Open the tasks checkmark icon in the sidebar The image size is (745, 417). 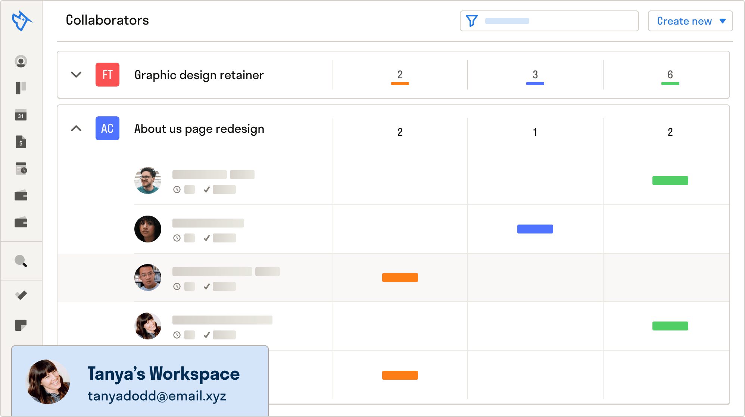tap(21, 295)
